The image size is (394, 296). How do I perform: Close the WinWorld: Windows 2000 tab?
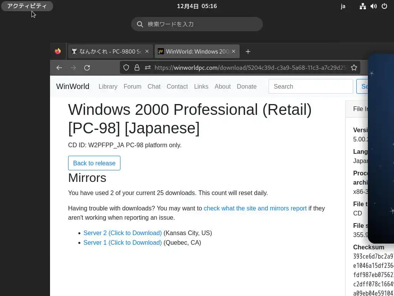(234, 51)
